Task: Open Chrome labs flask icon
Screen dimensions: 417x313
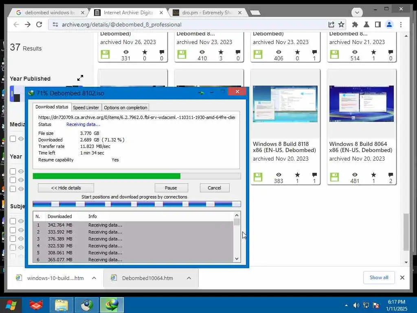Action: pyautogui.click(x=366, y=24)
